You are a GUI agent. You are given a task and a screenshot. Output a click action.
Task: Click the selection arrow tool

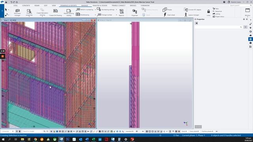[6, 9]
